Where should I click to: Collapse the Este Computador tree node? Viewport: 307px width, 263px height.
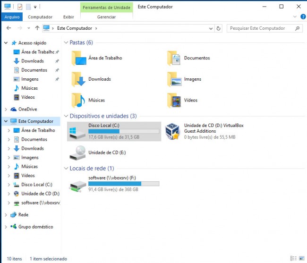[x=6, y=121]
